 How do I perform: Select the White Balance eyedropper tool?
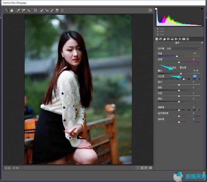point(18,10)
